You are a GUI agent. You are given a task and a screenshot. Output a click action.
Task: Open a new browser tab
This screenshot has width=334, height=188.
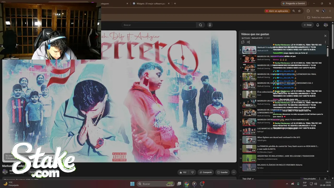click(175, 3)
